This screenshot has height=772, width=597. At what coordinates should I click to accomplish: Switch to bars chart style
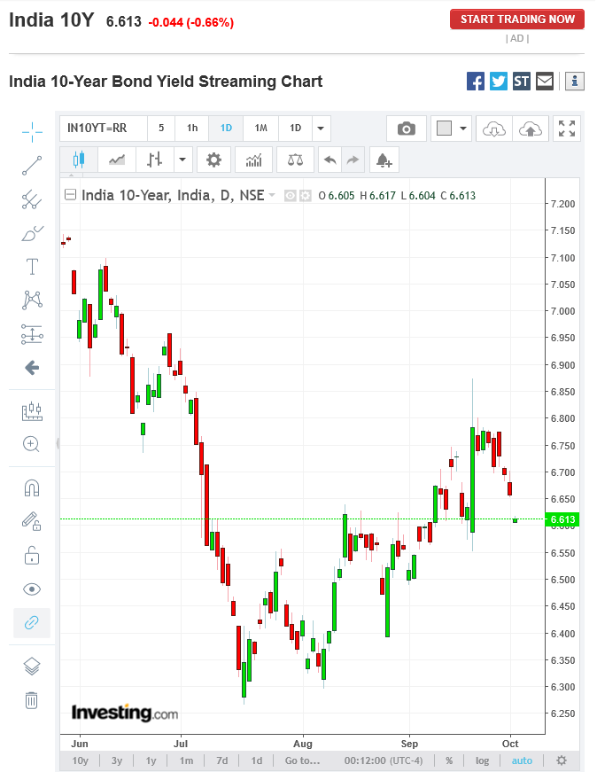[x=154, y=160]
